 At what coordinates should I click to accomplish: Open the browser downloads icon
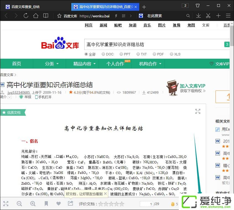(198, 16)
